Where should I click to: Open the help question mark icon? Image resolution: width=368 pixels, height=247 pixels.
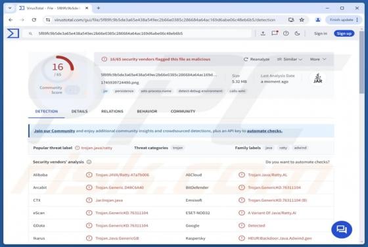pos(286,34)
